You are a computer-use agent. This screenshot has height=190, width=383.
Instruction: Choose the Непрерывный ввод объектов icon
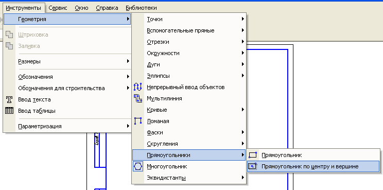(x=138, y=87)
